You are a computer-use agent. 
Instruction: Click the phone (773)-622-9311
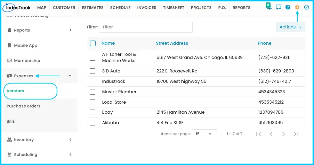point(274,58)
